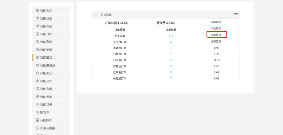Click the 购物车 shopping cart icon

(x=38, y=112)
